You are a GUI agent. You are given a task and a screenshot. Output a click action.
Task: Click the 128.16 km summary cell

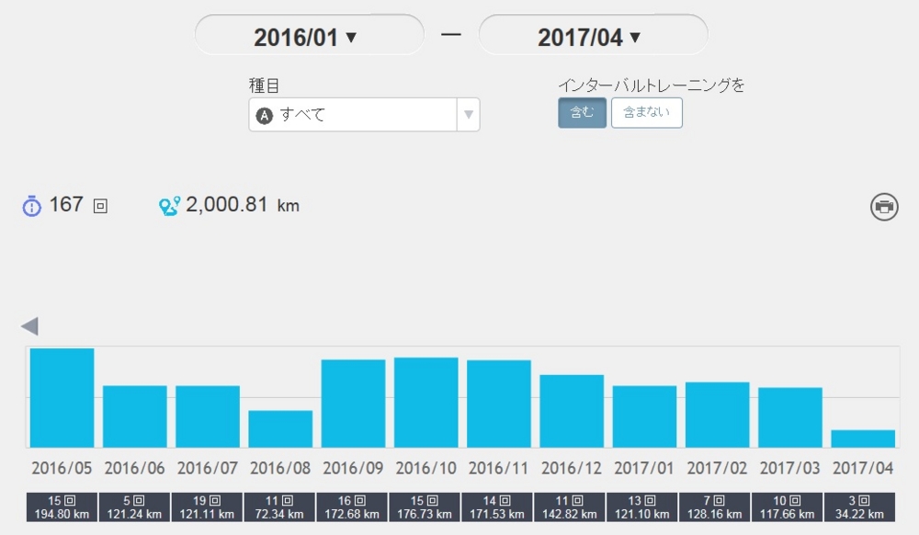[714, 507]
